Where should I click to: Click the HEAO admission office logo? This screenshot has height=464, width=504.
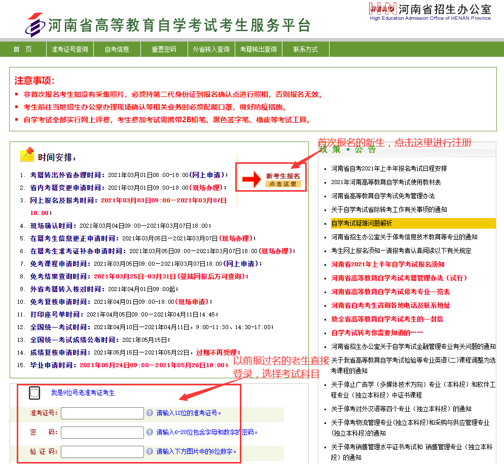click(x=383, y=9)
